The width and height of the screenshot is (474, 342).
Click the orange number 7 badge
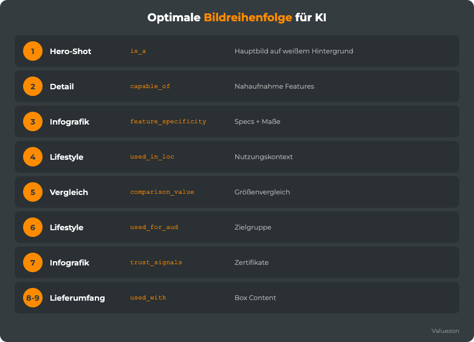point(33,262)
